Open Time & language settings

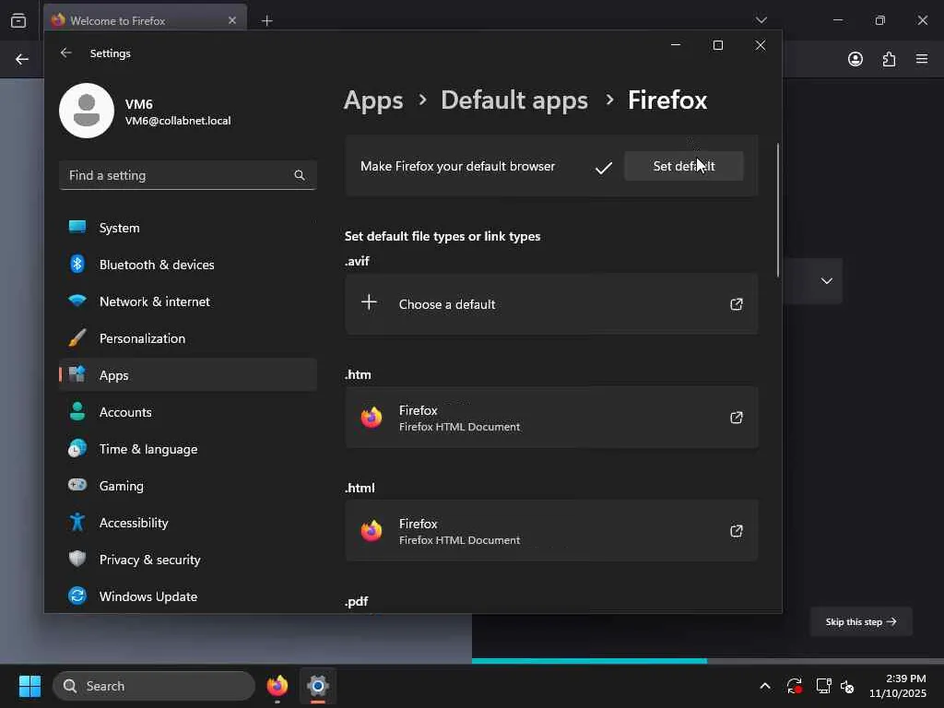tap(188, 449)
